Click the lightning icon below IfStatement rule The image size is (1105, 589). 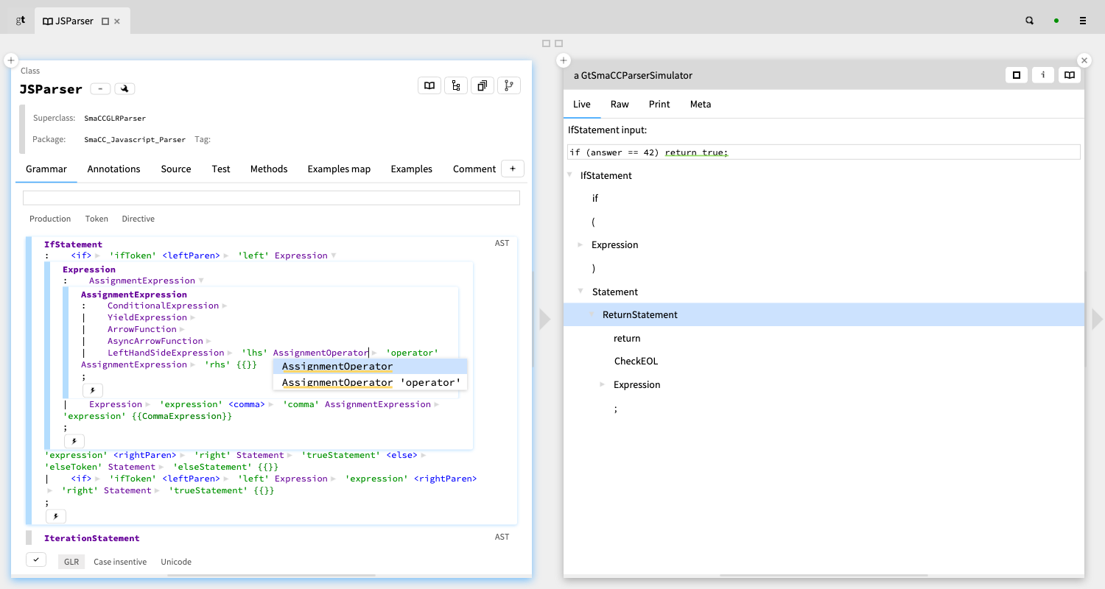coord(56,516)
